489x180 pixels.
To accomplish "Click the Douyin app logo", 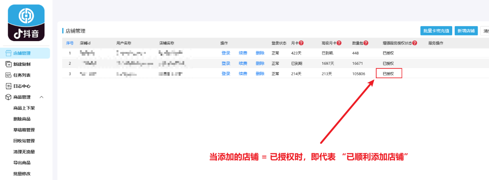I will click(x=26, y=23).
